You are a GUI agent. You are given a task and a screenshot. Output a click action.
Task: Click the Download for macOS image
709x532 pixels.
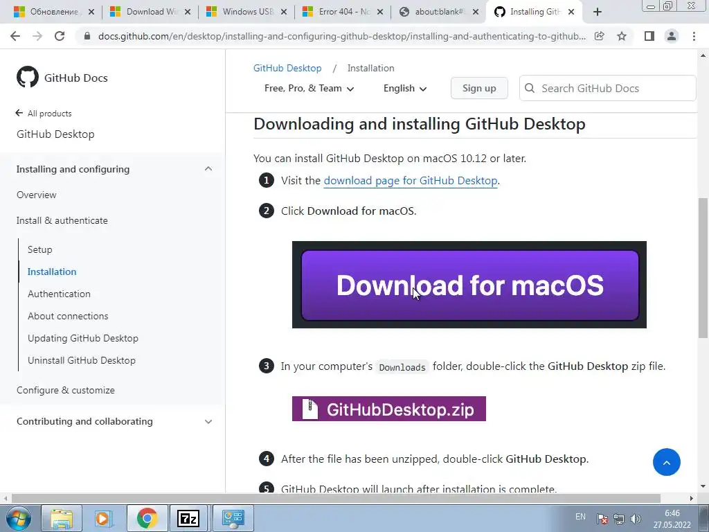pyautogui.click(x=469, y=285)
